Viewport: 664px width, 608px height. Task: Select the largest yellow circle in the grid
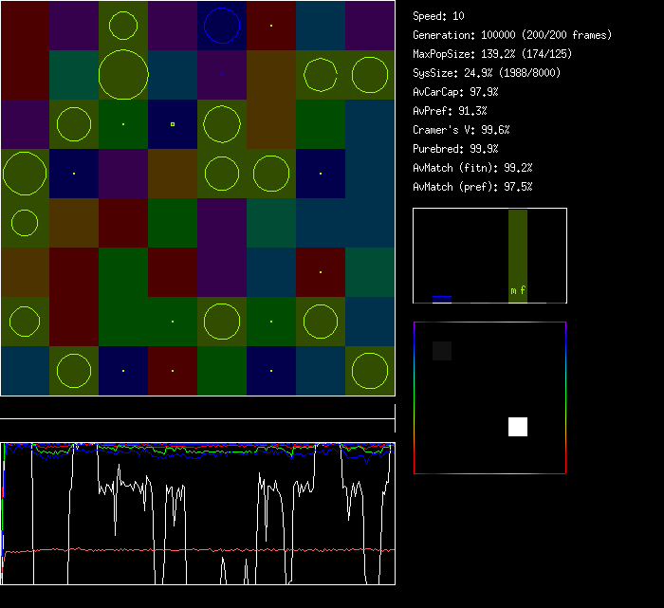point(123,75)
